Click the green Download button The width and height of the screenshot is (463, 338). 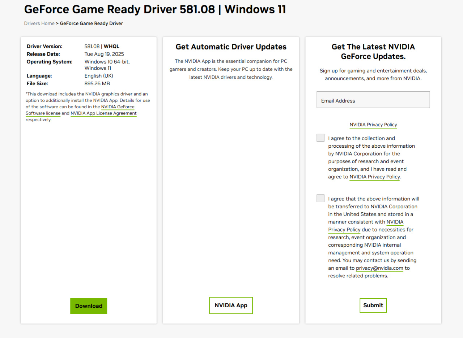(x=89, y=306)
